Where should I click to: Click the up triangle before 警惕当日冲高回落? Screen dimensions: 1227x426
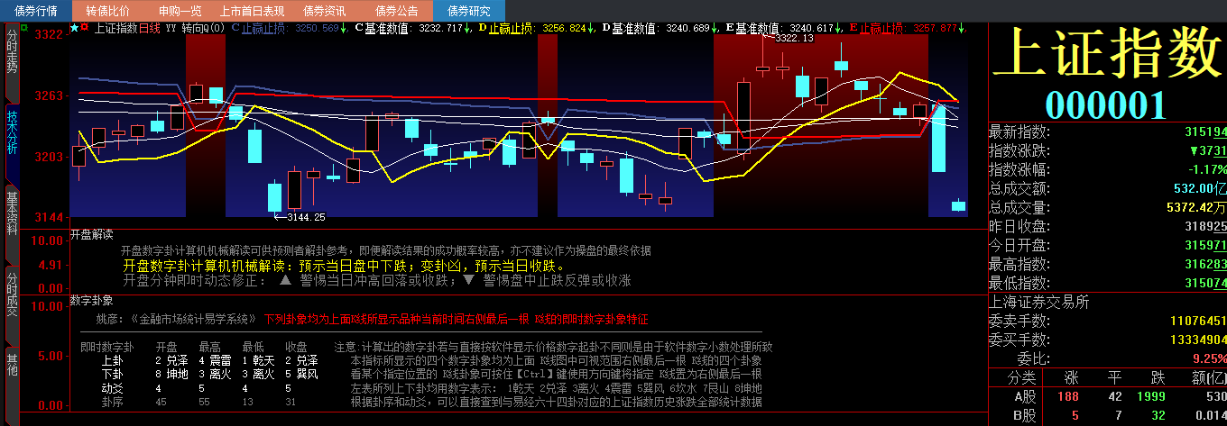pyautogui.click(x=285, y=280)
